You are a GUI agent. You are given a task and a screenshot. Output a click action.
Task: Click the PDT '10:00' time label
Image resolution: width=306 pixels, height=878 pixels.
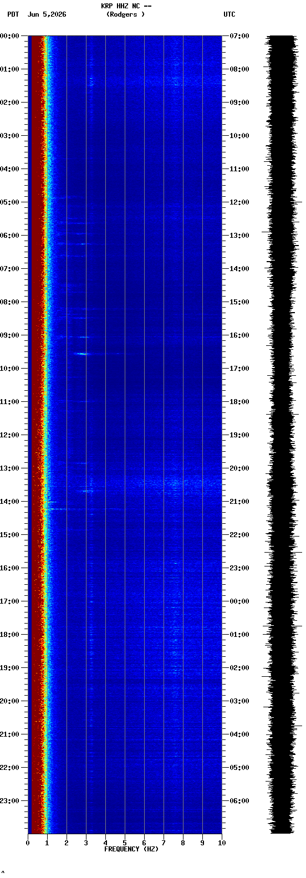(x=9, y=369)
